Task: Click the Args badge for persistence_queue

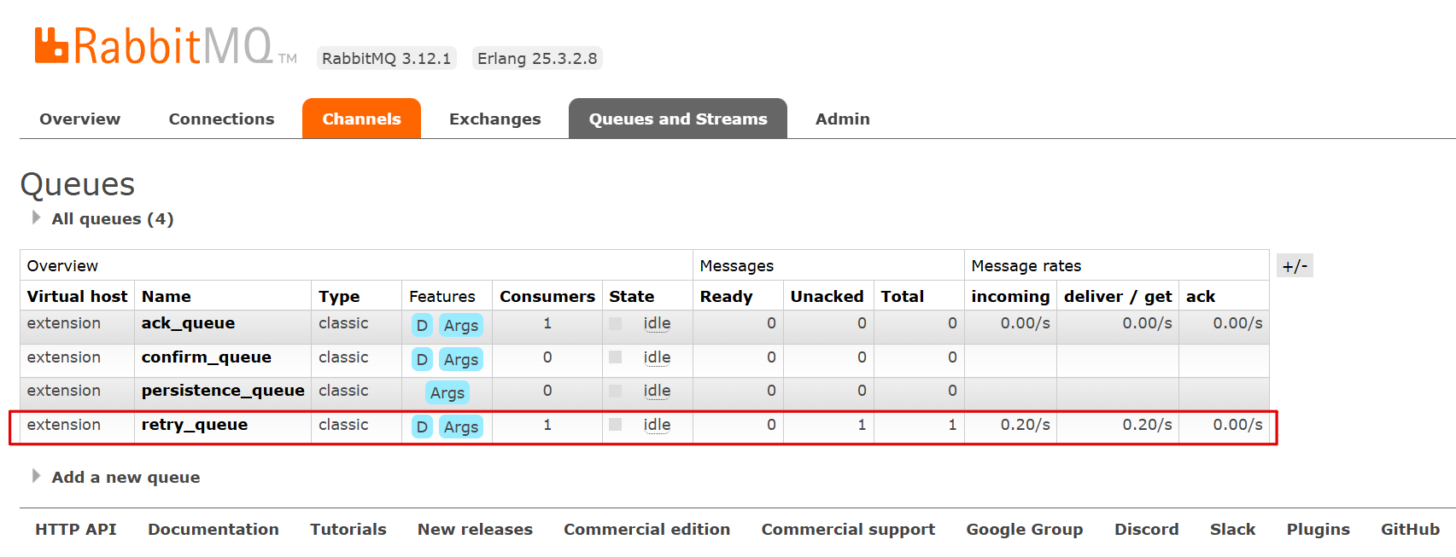Action: tap(447, 392)
